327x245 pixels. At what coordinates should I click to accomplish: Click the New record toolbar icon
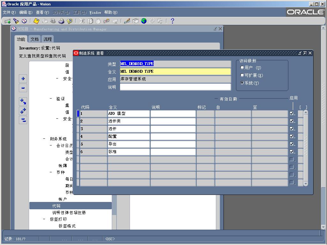[x=8, y=21]
